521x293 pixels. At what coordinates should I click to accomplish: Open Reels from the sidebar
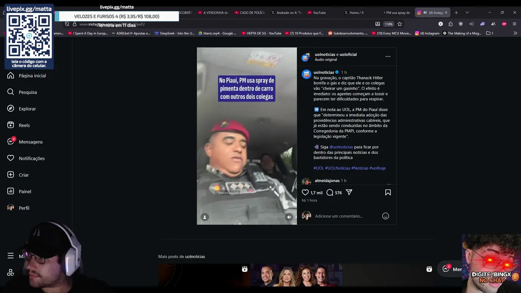click(19, 125)
